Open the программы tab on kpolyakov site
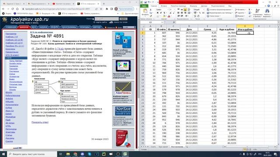Viewport: 280px width, 157px height. click(x=69, y=27)
